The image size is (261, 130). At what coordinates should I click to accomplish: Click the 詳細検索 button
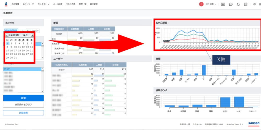tap(23, 113)
